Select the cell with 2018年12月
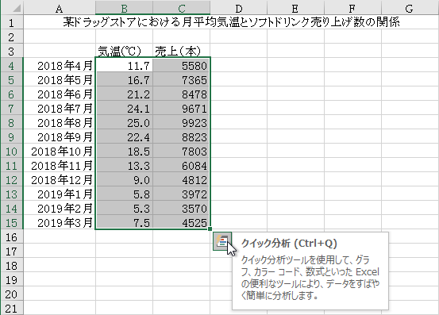The width and height of the screenshot is (439, 315). coord(60,180)
